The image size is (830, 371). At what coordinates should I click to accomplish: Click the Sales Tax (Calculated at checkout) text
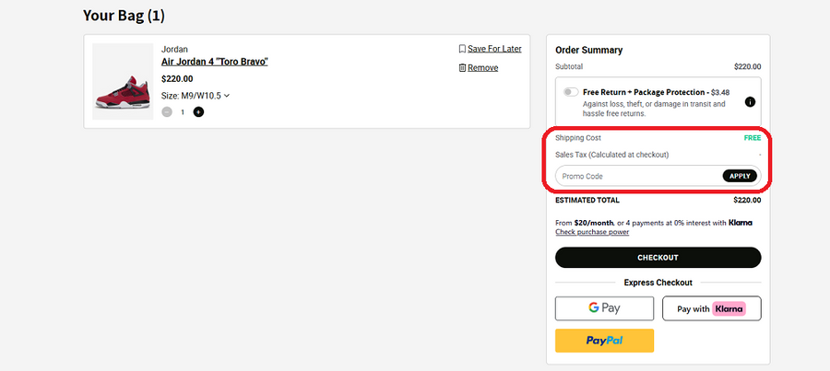[x=612, y=155]
